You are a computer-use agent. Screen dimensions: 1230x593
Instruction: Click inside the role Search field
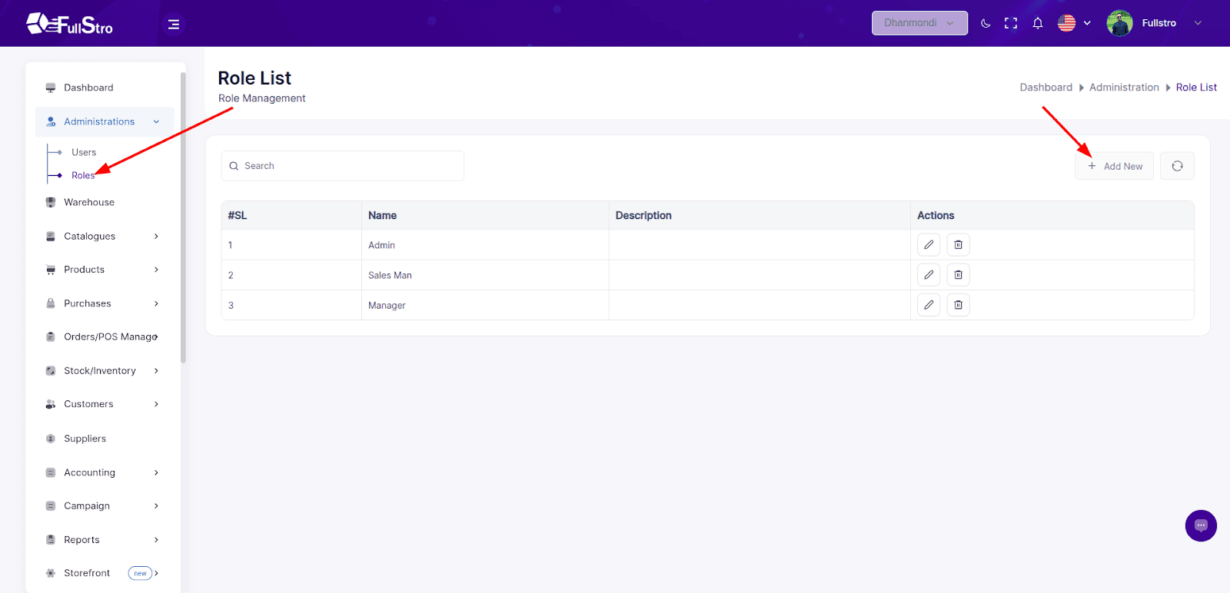pyautogui.click(x=342, y=166)
